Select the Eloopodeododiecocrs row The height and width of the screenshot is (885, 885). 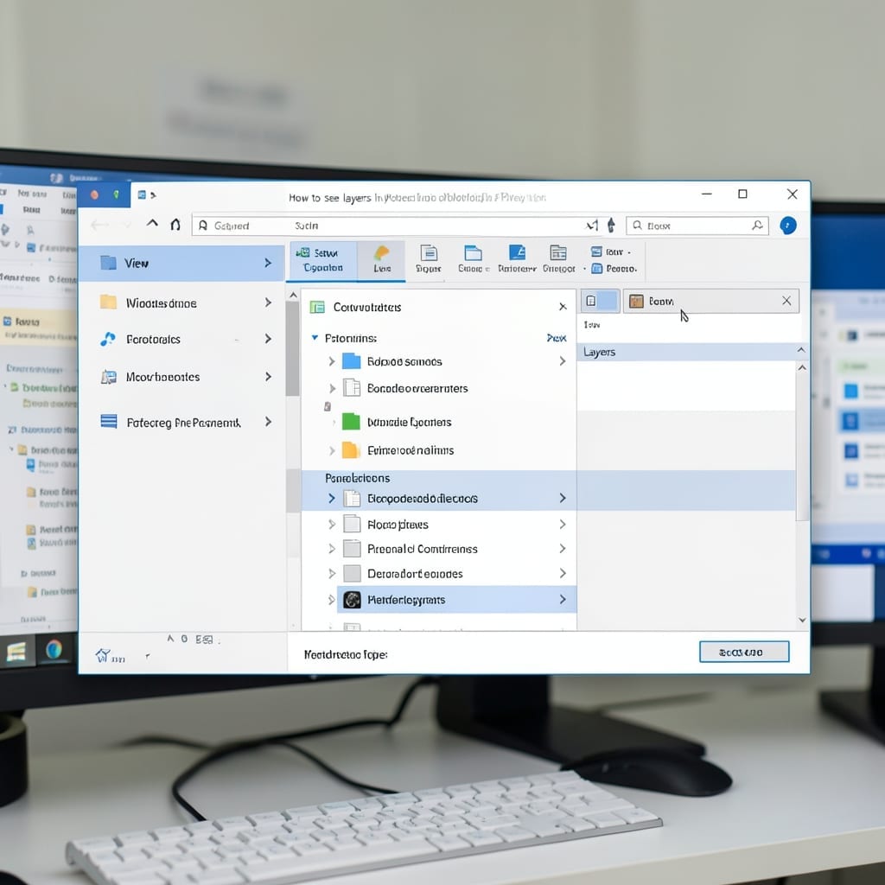coord(439,499)
